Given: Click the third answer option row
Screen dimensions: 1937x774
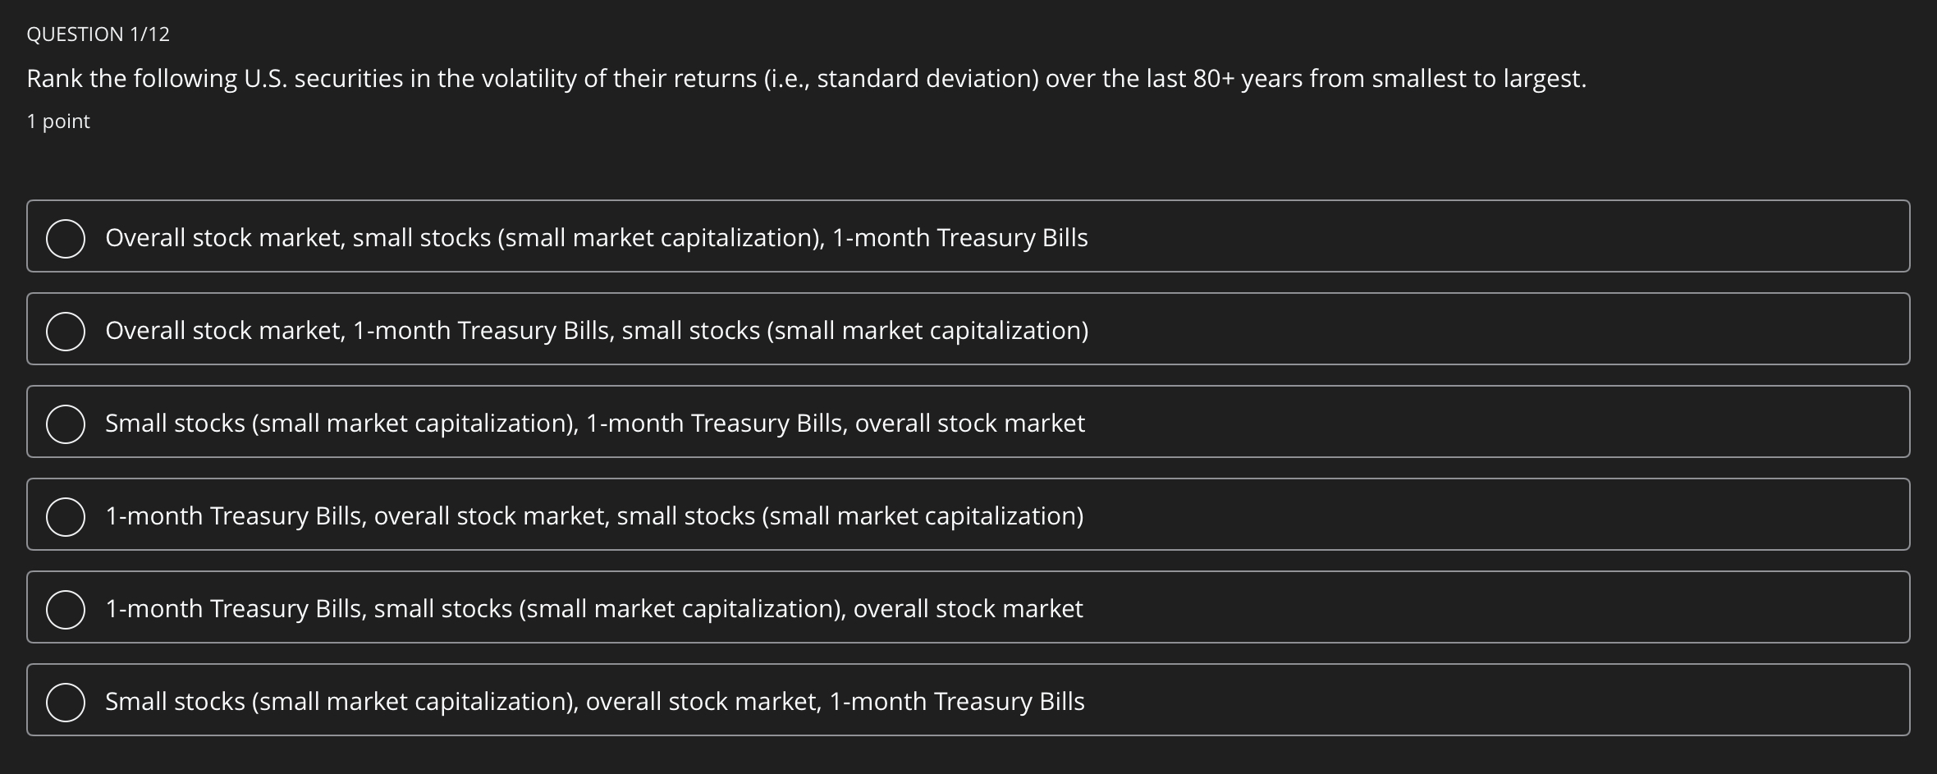Looking at the screenshot, I should coord(968,423).
